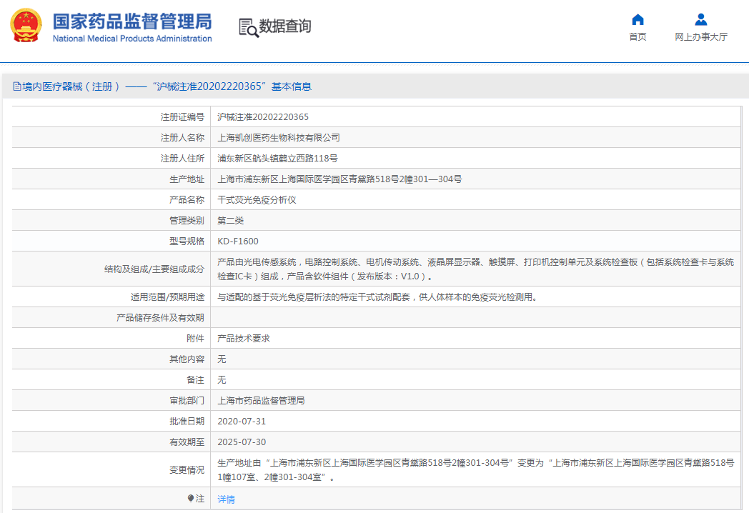Click the 数据查询 heading text

tap(285, 26)
